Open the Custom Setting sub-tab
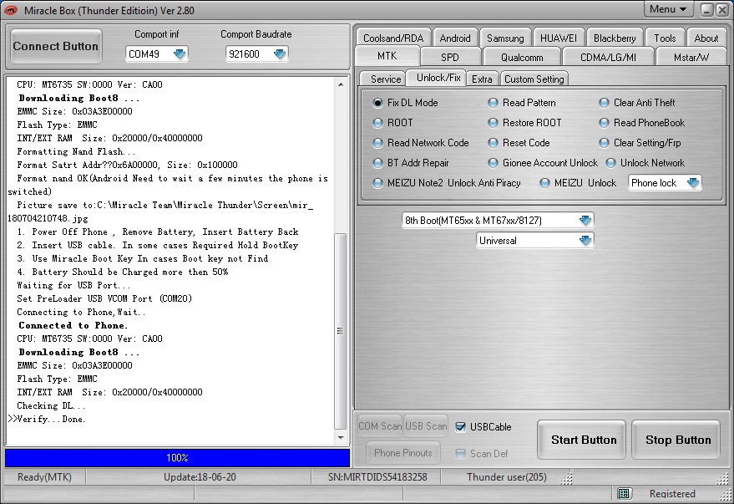Image resolution: width=734 pixels, height=504 pixels. click(534, 79)
